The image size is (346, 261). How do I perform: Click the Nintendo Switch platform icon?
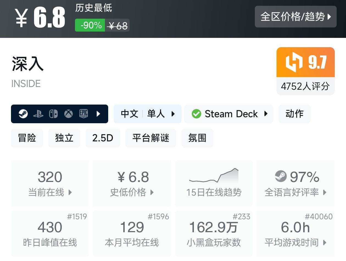tap(53, 114)
